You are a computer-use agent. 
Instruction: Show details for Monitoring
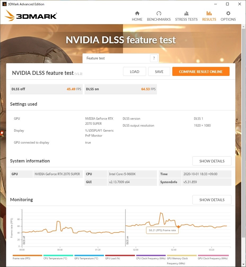[x=212, y=200]
